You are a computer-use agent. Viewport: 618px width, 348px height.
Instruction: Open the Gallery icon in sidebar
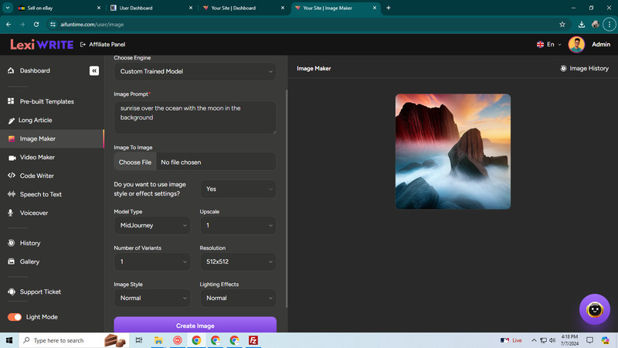[12, 261]
